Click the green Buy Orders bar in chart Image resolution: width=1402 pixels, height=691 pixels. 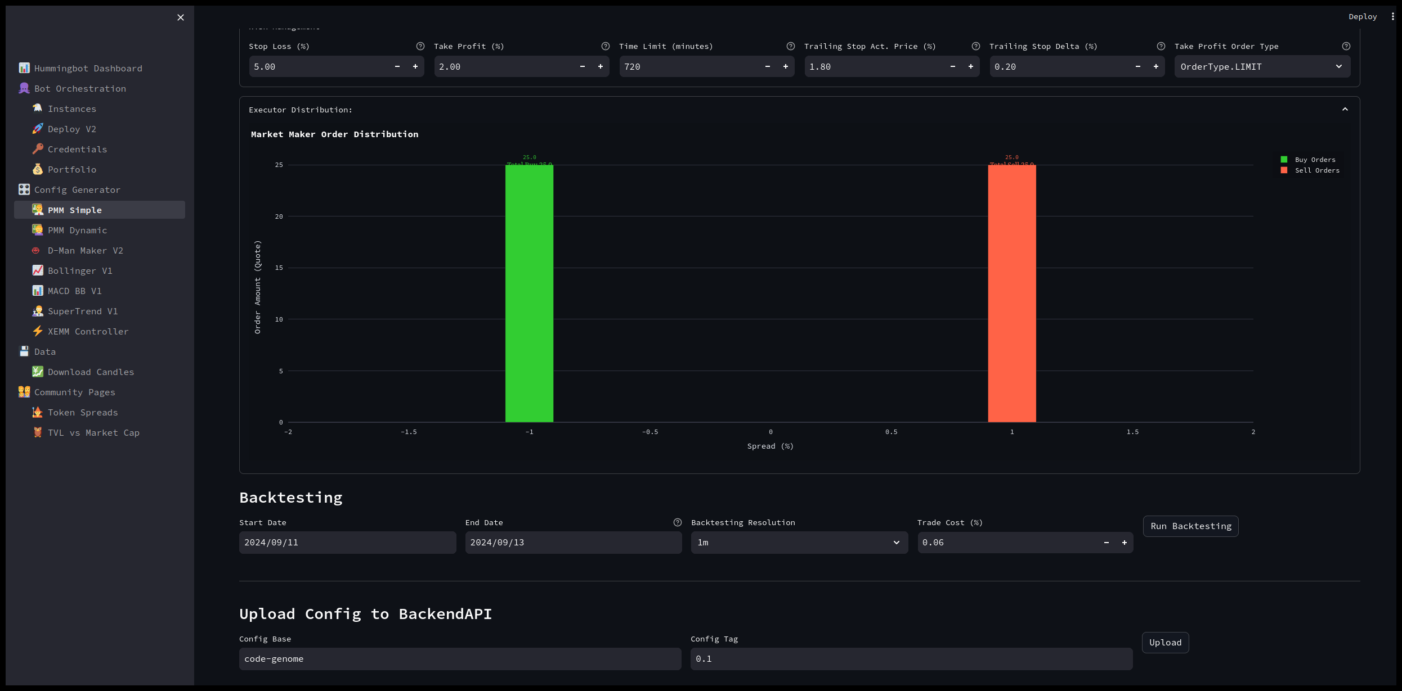pyautogui.click(x=529, y=292)
